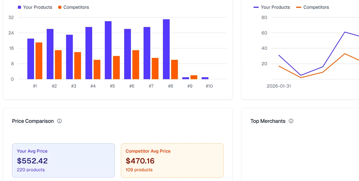Click the 220 products link
The width and height of the screenshot is (359, 181).
pos(30,169)
